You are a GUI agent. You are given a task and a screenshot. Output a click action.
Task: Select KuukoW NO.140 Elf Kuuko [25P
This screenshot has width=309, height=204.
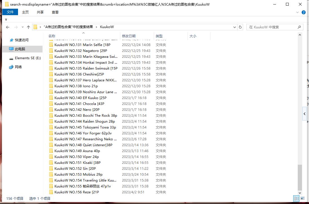pyautogui.click(x=80, y=98)
